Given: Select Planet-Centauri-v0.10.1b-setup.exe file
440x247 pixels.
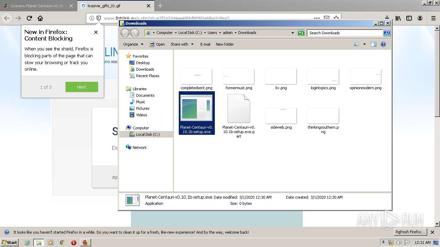Looking at the screenshot, I should pos(197,113).
